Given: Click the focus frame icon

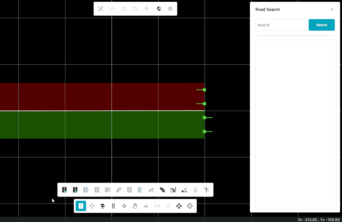Looking at the screenshot, I should pos(101,9).
